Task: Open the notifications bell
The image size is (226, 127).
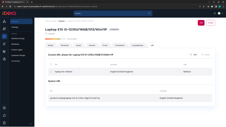Action: tap(215, 13)
